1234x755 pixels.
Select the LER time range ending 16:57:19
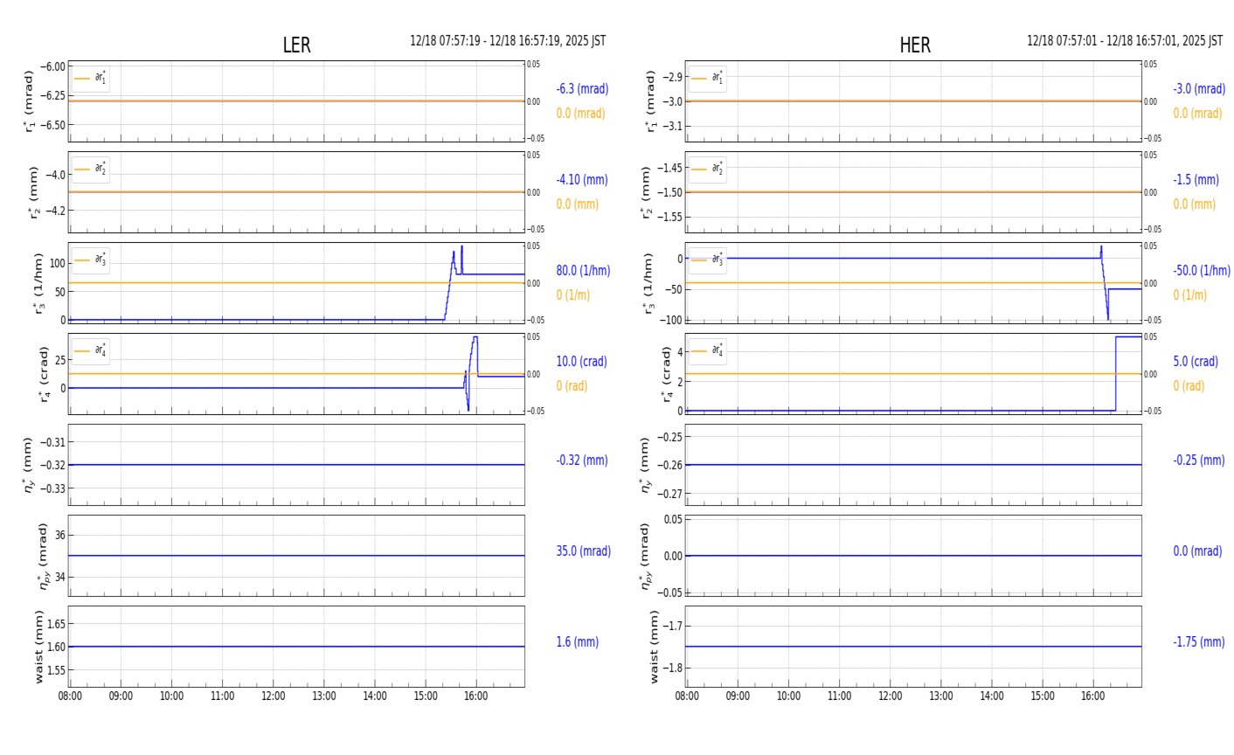[x=508, y=41]
